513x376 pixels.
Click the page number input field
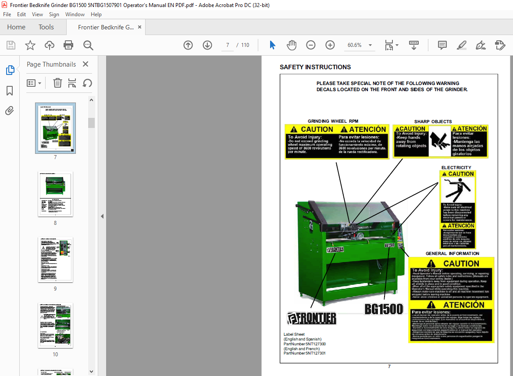coord(228,45)
